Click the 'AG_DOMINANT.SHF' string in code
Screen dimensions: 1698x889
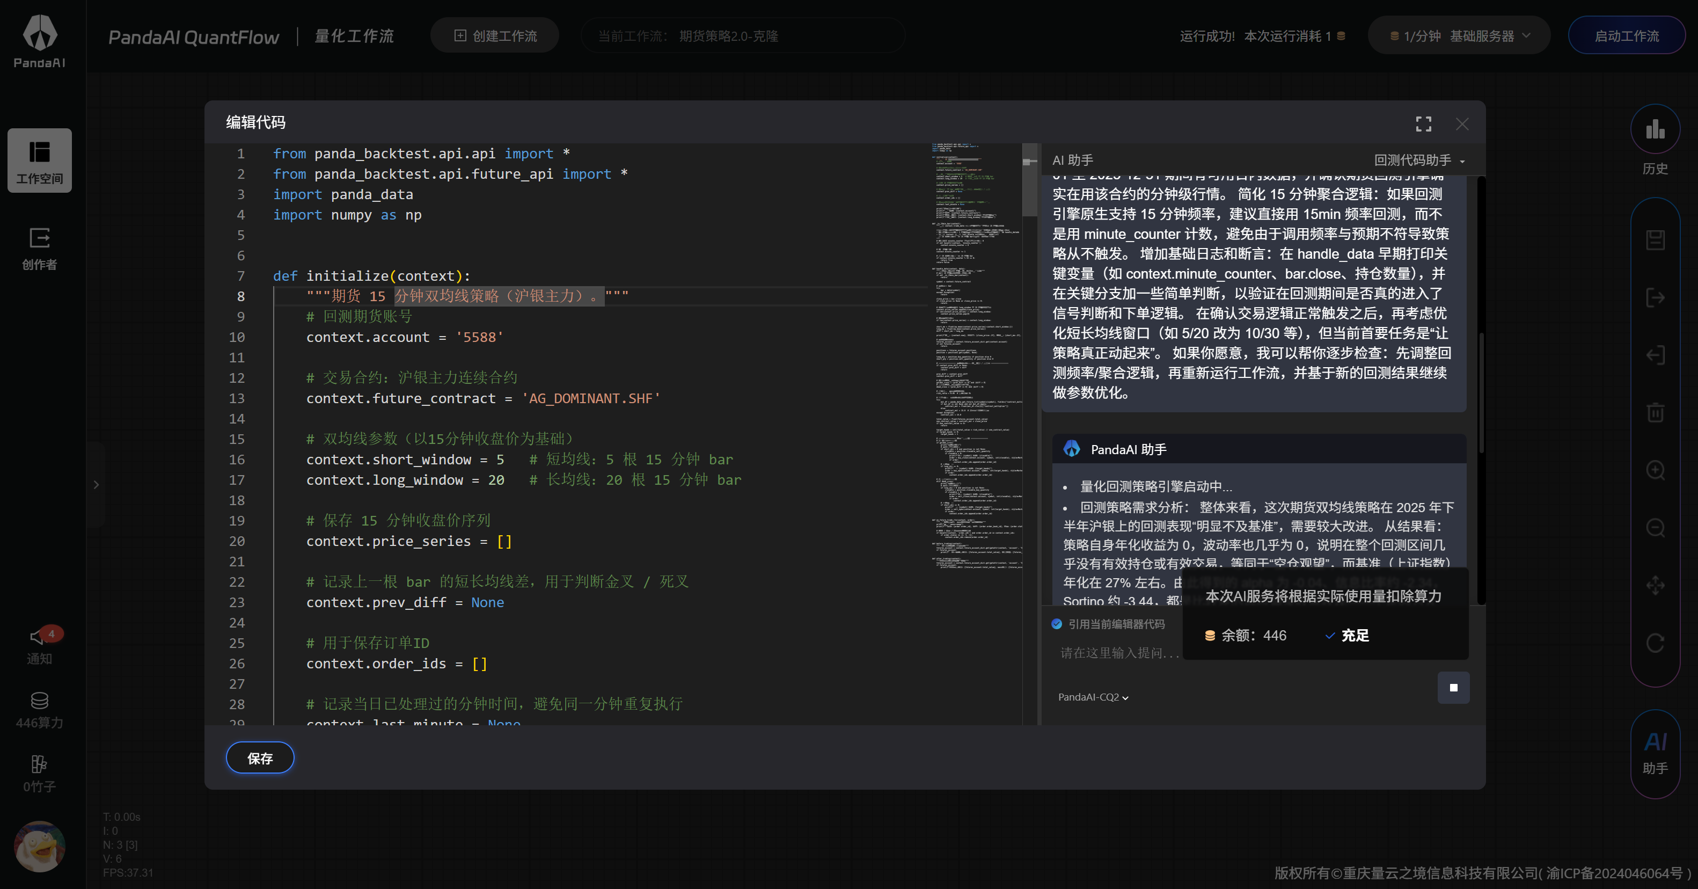[x=591, y=398]
